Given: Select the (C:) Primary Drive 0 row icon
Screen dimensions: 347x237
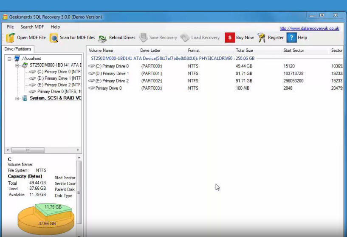Looking at the screenshot, I should 91,66.
